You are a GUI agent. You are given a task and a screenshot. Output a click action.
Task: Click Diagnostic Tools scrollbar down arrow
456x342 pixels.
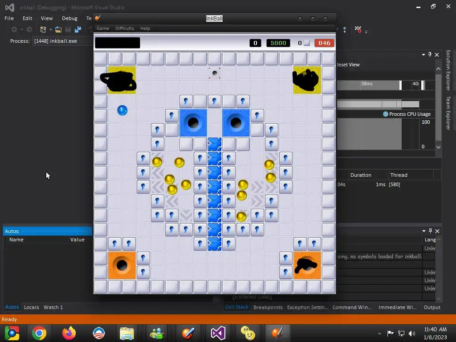coord(438,147)
